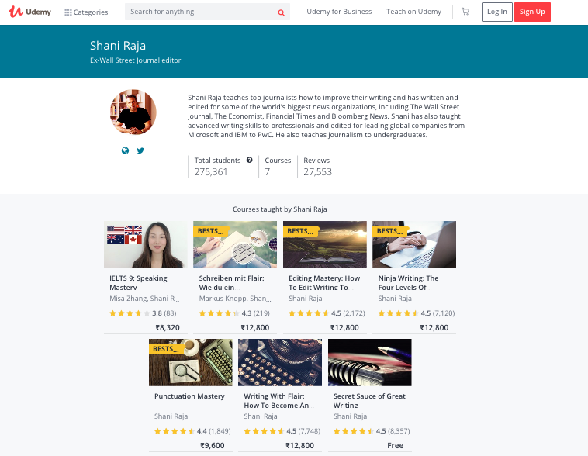Click the Schreiben mit Flair title
Image resolution: width=588 pixels, height=456 pixels.
tap(231, 283)
